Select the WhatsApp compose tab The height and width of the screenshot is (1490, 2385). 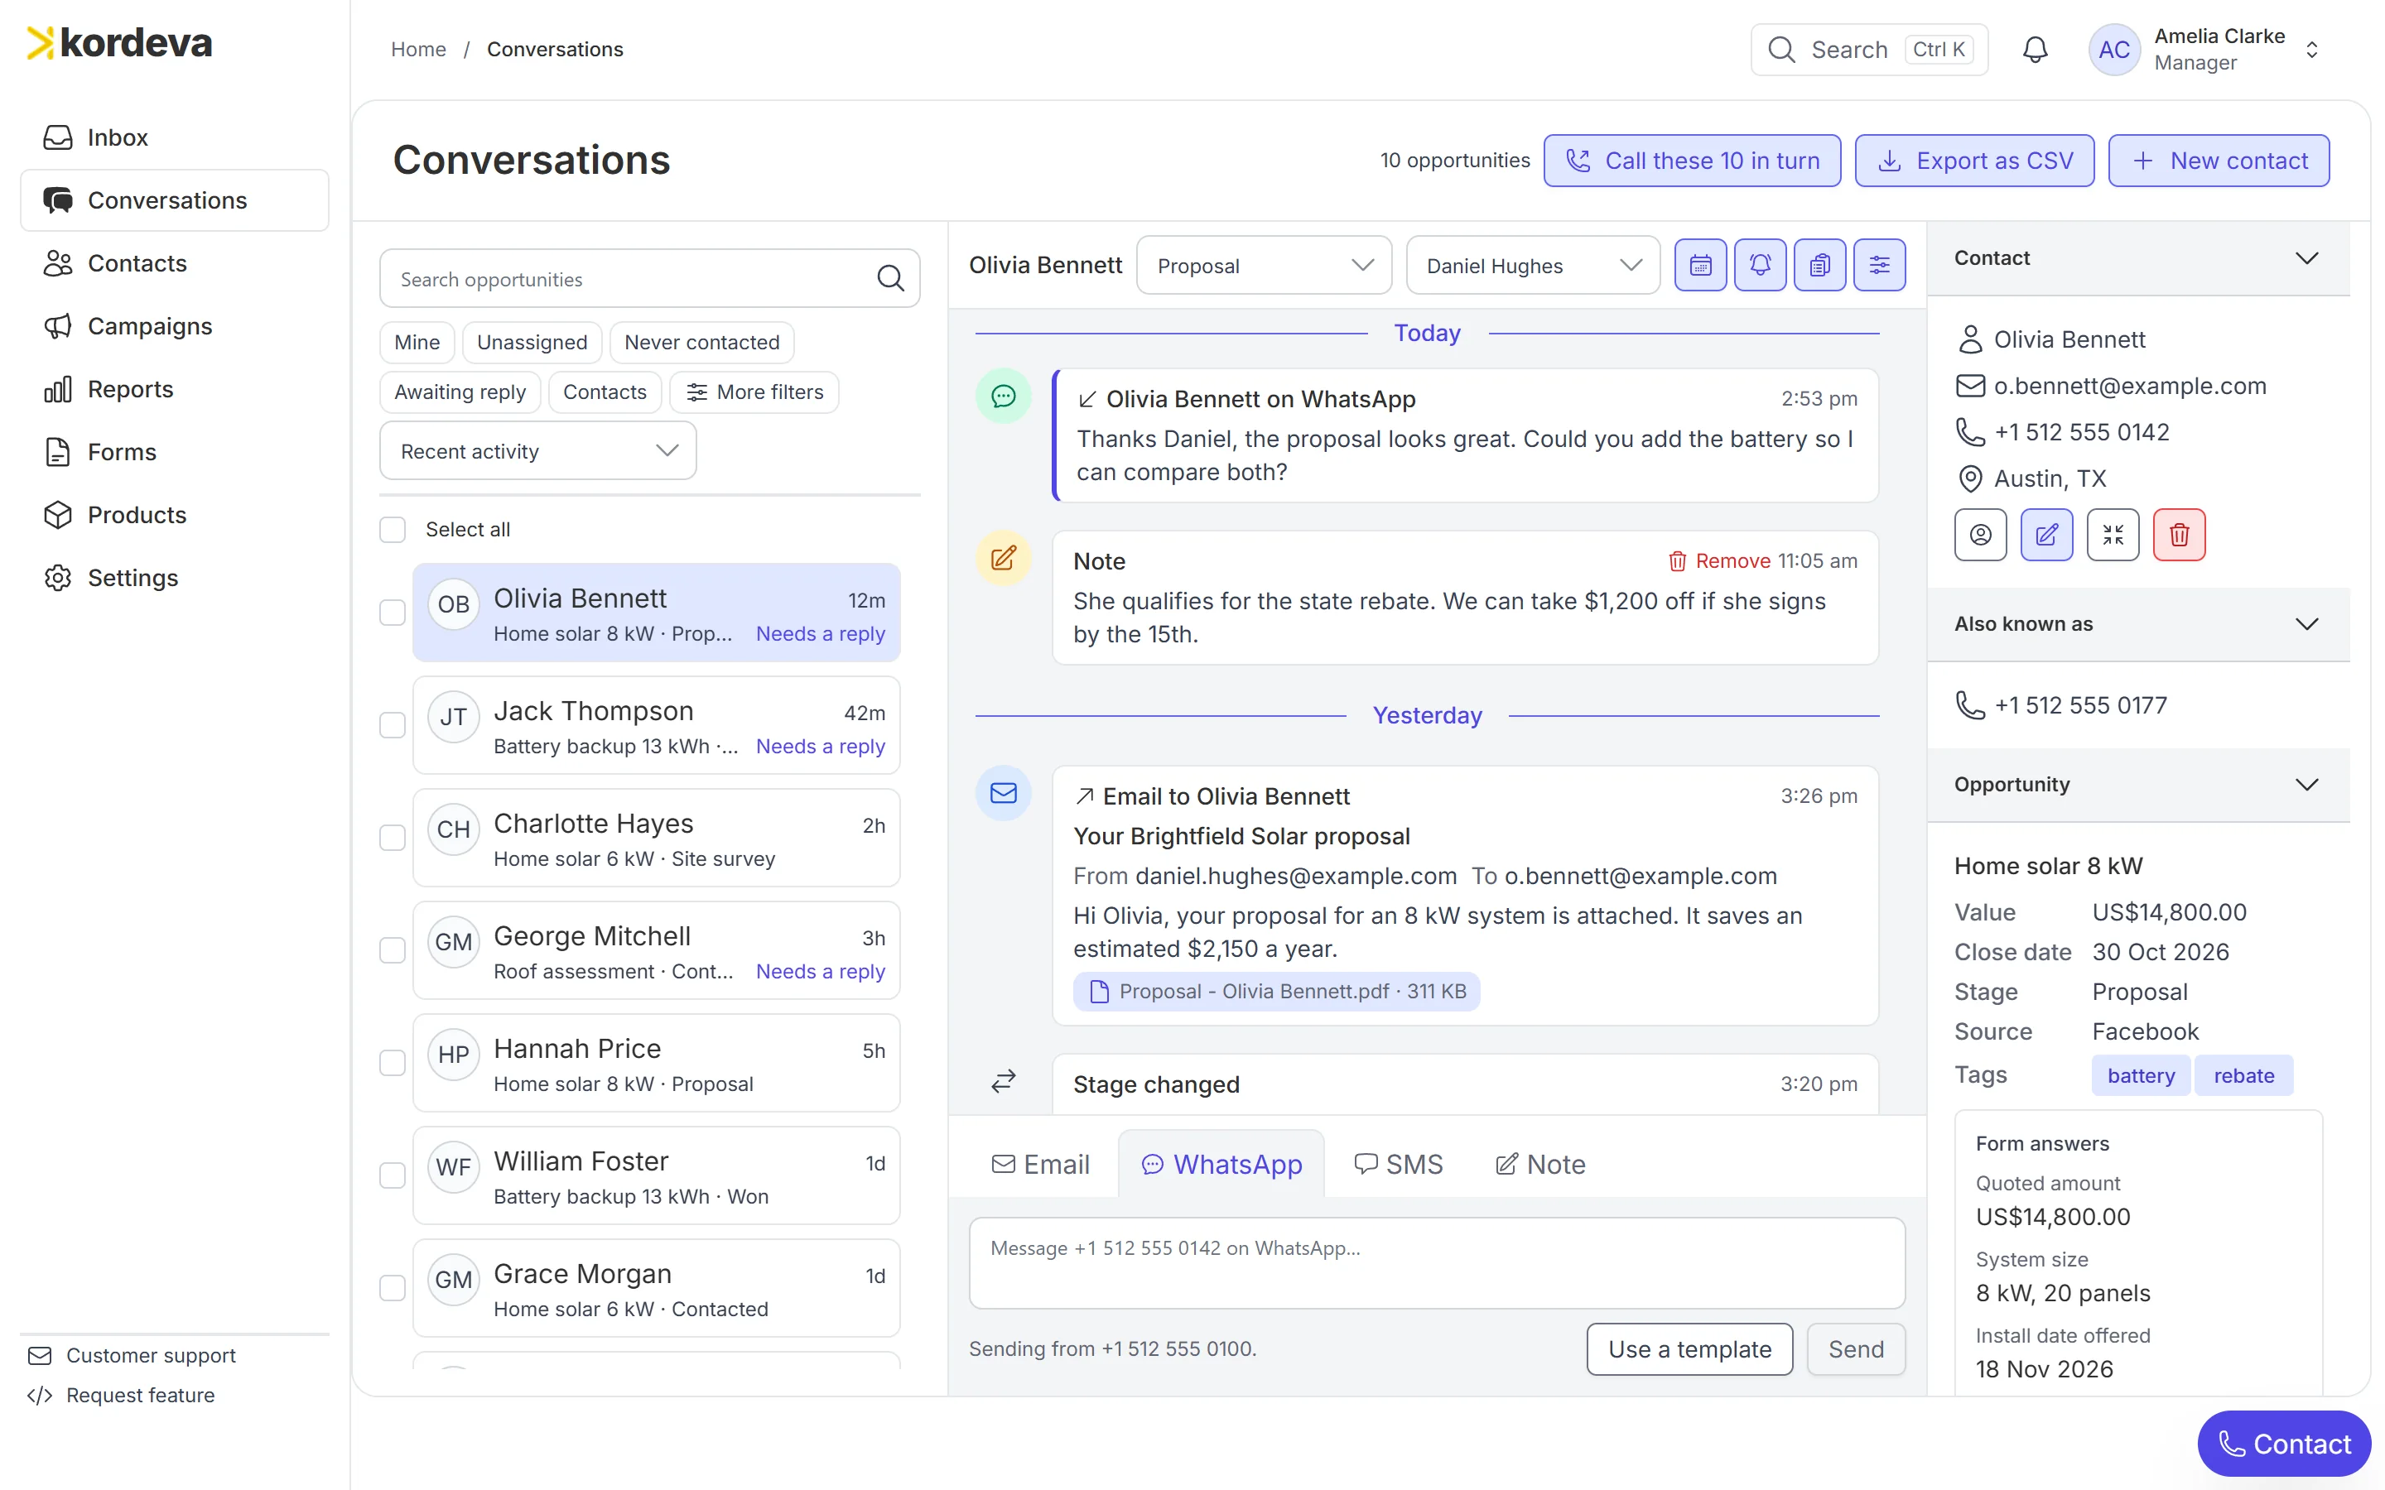click(x=1221, y=1164)
